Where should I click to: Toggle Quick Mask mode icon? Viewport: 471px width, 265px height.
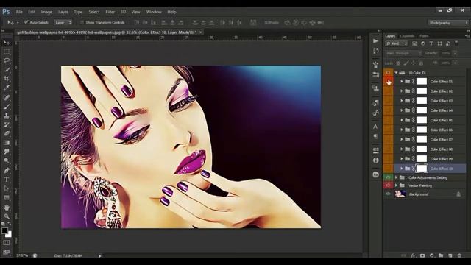click(7, 242)
